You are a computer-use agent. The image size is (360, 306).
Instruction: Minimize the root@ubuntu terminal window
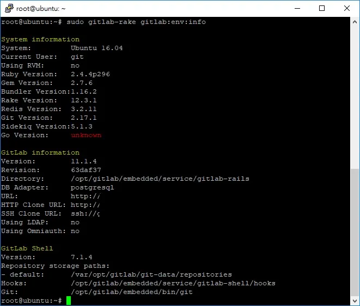tap(297, 8)
